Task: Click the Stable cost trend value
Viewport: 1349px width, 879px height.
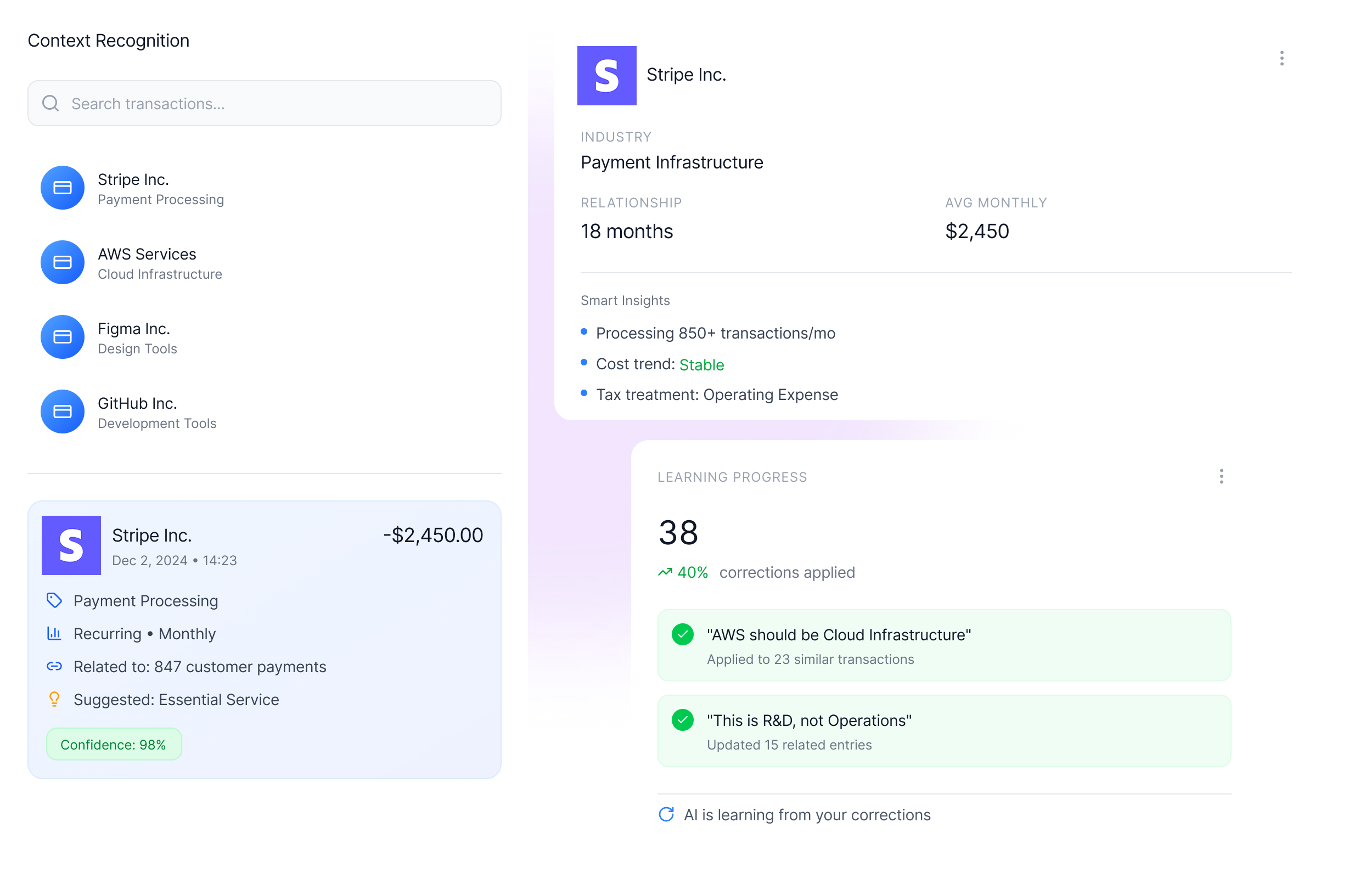Action: pos(702,364)
